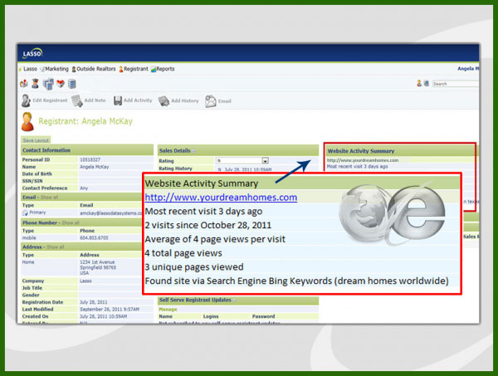498x376 pixels.
Task: Click the mailbox toolbar icon
Action: 24,84
